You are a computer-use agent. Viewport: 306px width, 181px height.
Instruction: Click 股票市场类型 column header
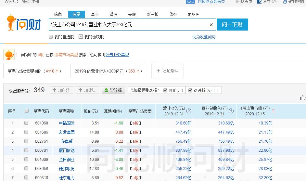140,111
